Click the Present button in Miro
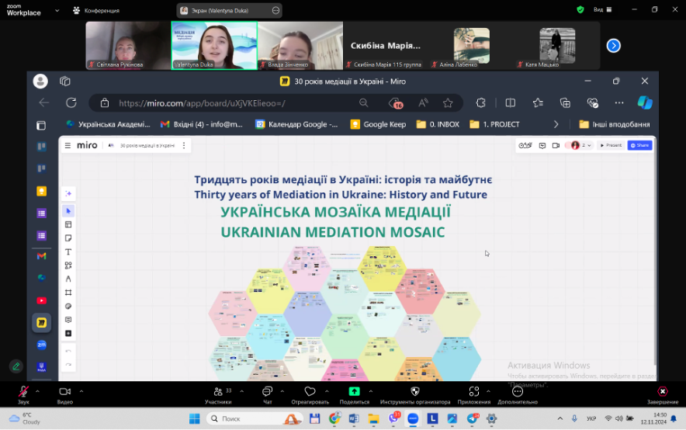Screen dimensions: 686x430 [x=611, y=145]
